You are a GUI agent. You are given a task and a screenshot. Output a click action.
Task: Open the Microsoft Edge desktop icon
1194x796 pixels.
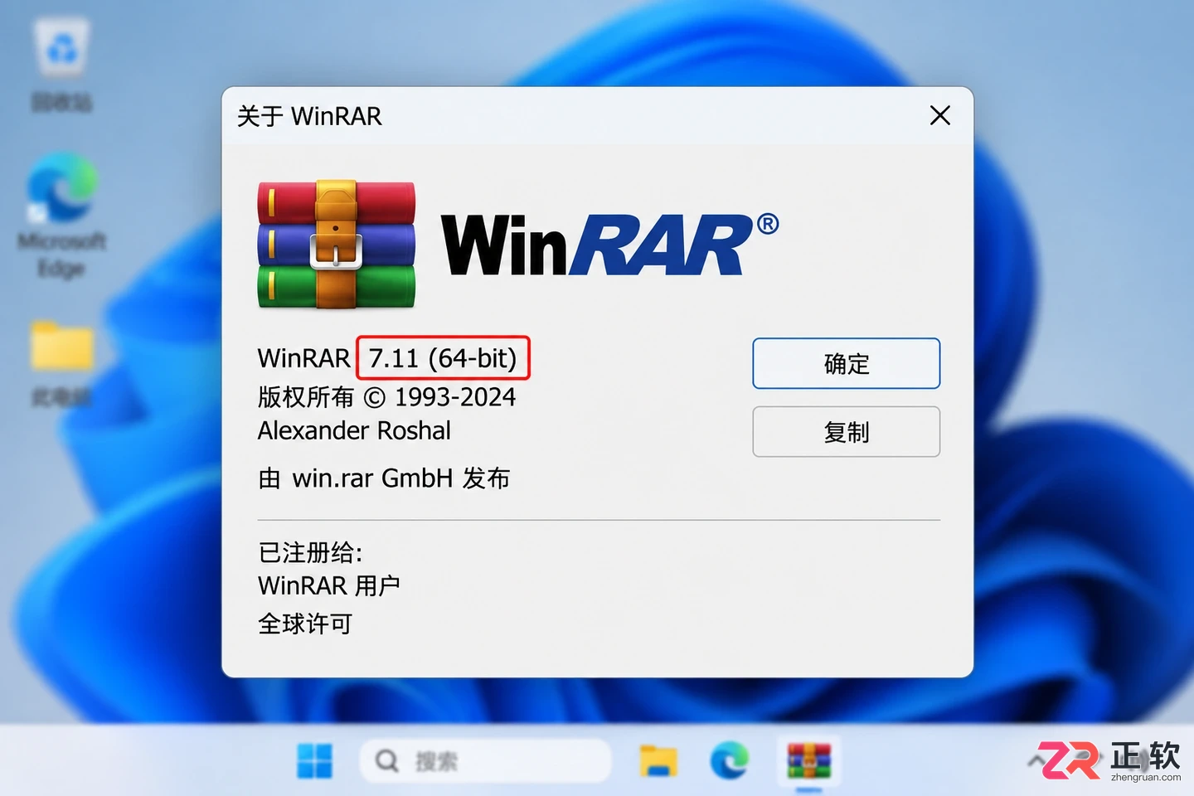(61, 216)
